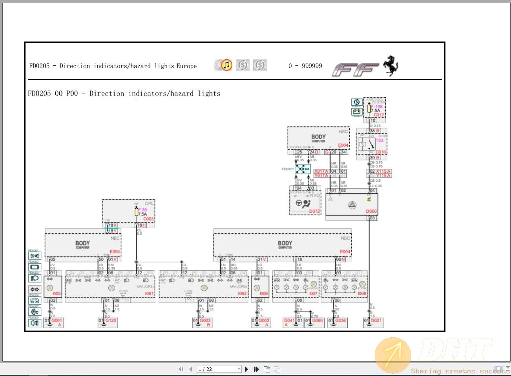
Task: Click component label I061
Action: click(149, 293)
